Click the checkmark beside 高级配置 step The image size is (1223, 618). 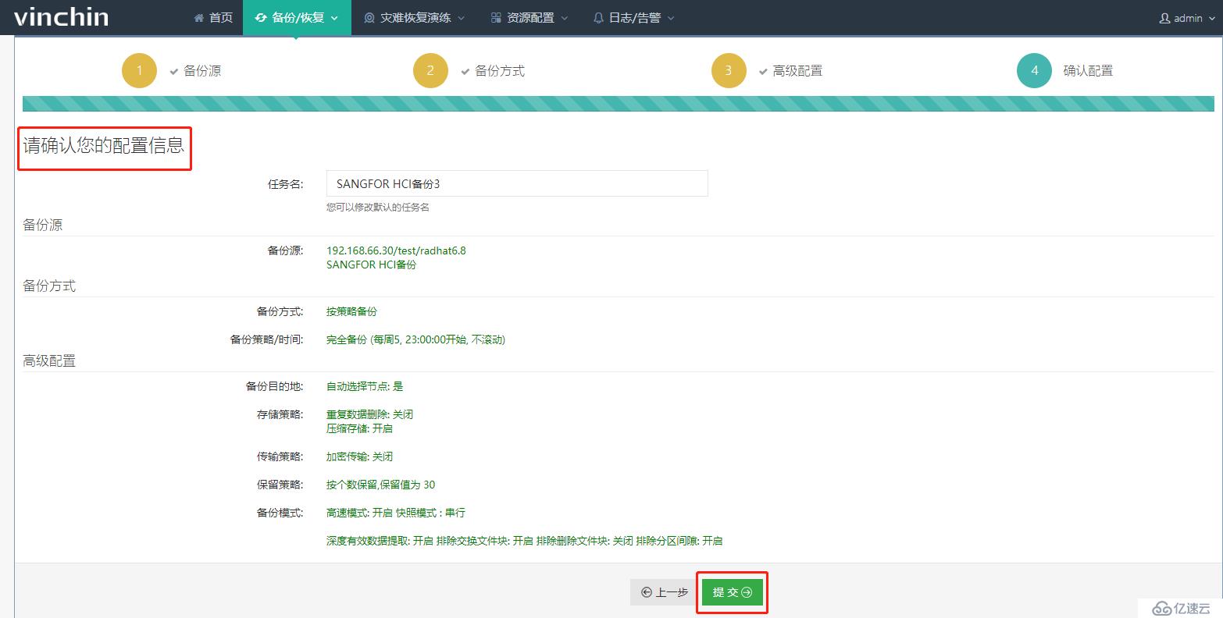pos(763,71)
